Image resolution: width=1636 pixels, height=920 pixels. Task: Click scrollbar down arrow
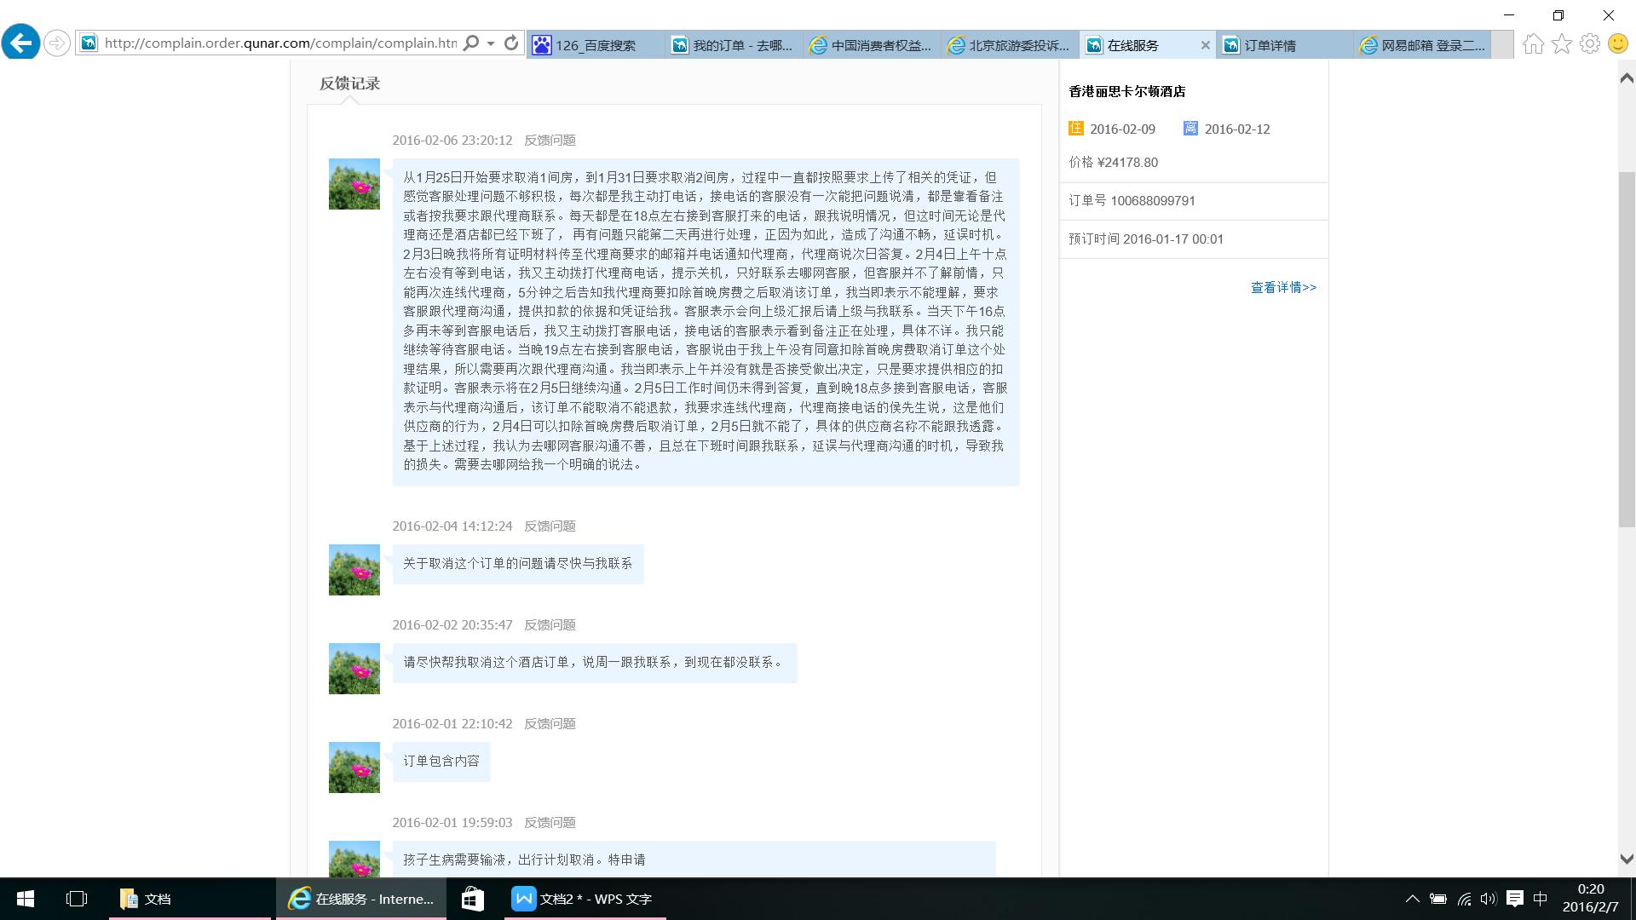(1626, 860)
